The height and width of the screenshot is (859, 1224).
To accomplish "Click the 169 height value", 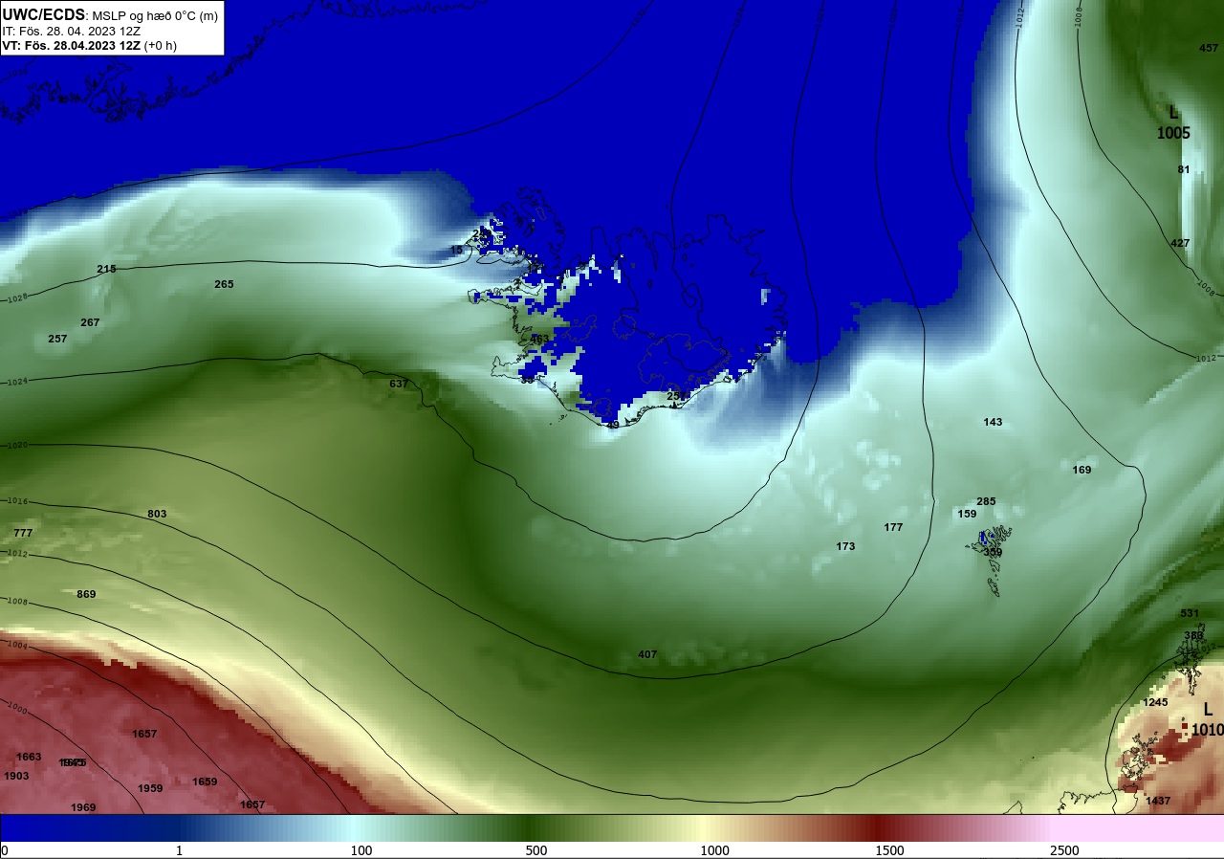I will [x=1082, y=470].
